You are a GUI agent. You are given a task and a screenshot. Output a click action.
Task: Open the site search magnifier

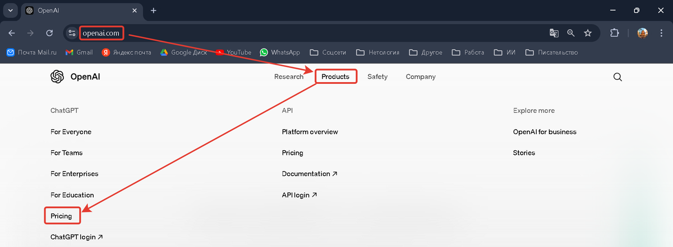pos(617,77)
